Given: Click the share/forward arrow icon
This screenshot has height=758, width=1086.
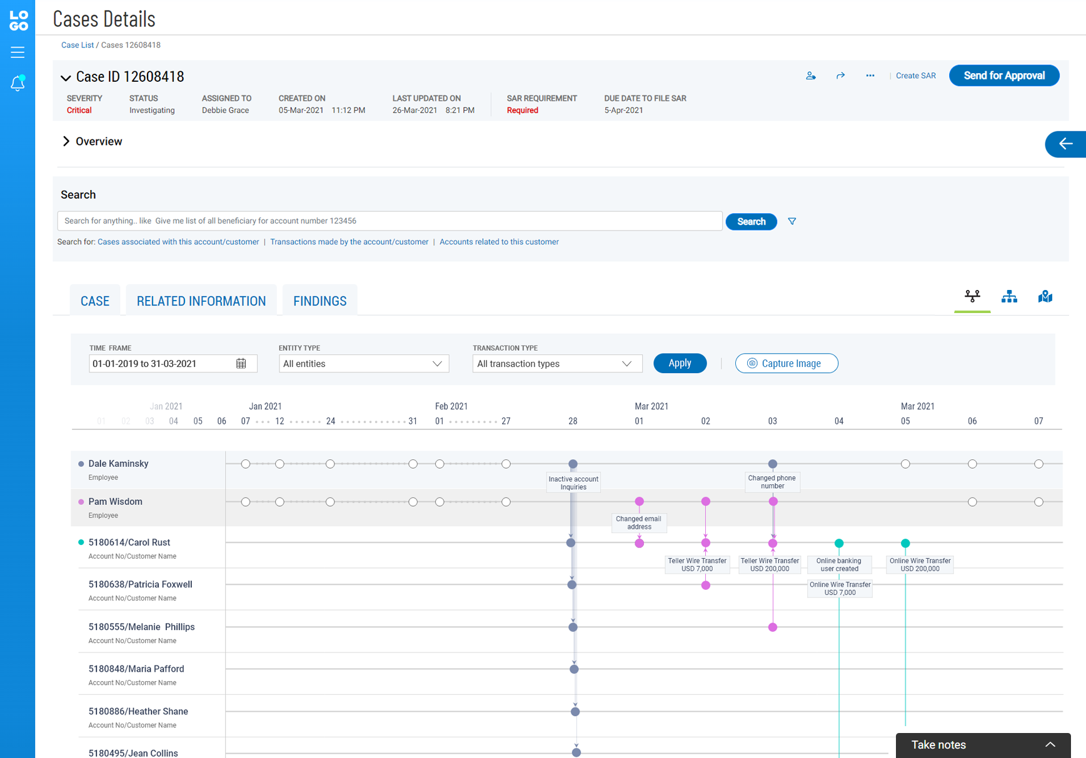Looking at the screenshot, I should tap(840, 75).
